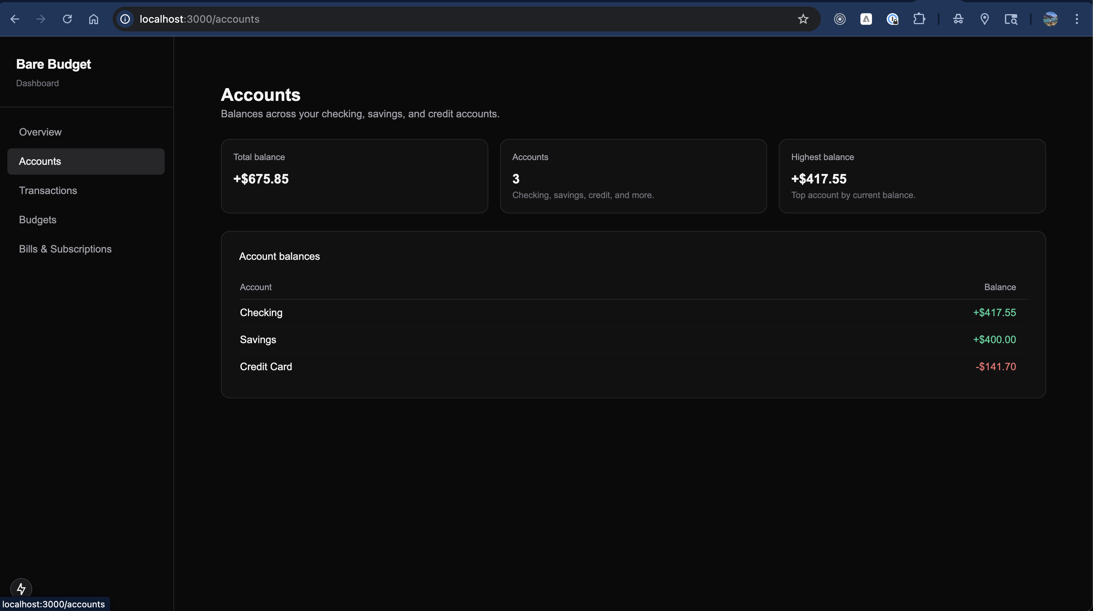
Task: Click the Bare Budget logo title
Action: point(53,64)
